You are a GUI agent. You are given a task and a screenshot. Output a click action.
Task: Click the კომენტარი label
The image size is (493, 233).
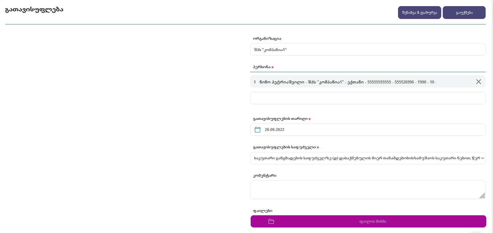coord(265,176)
